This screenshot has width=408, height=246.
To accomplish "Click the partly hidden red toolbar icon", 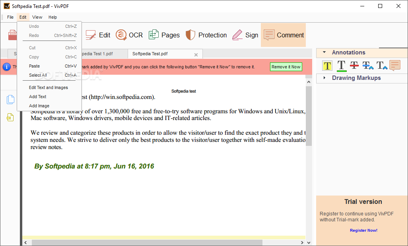I will pyautogui.click(x=12, y=35).
